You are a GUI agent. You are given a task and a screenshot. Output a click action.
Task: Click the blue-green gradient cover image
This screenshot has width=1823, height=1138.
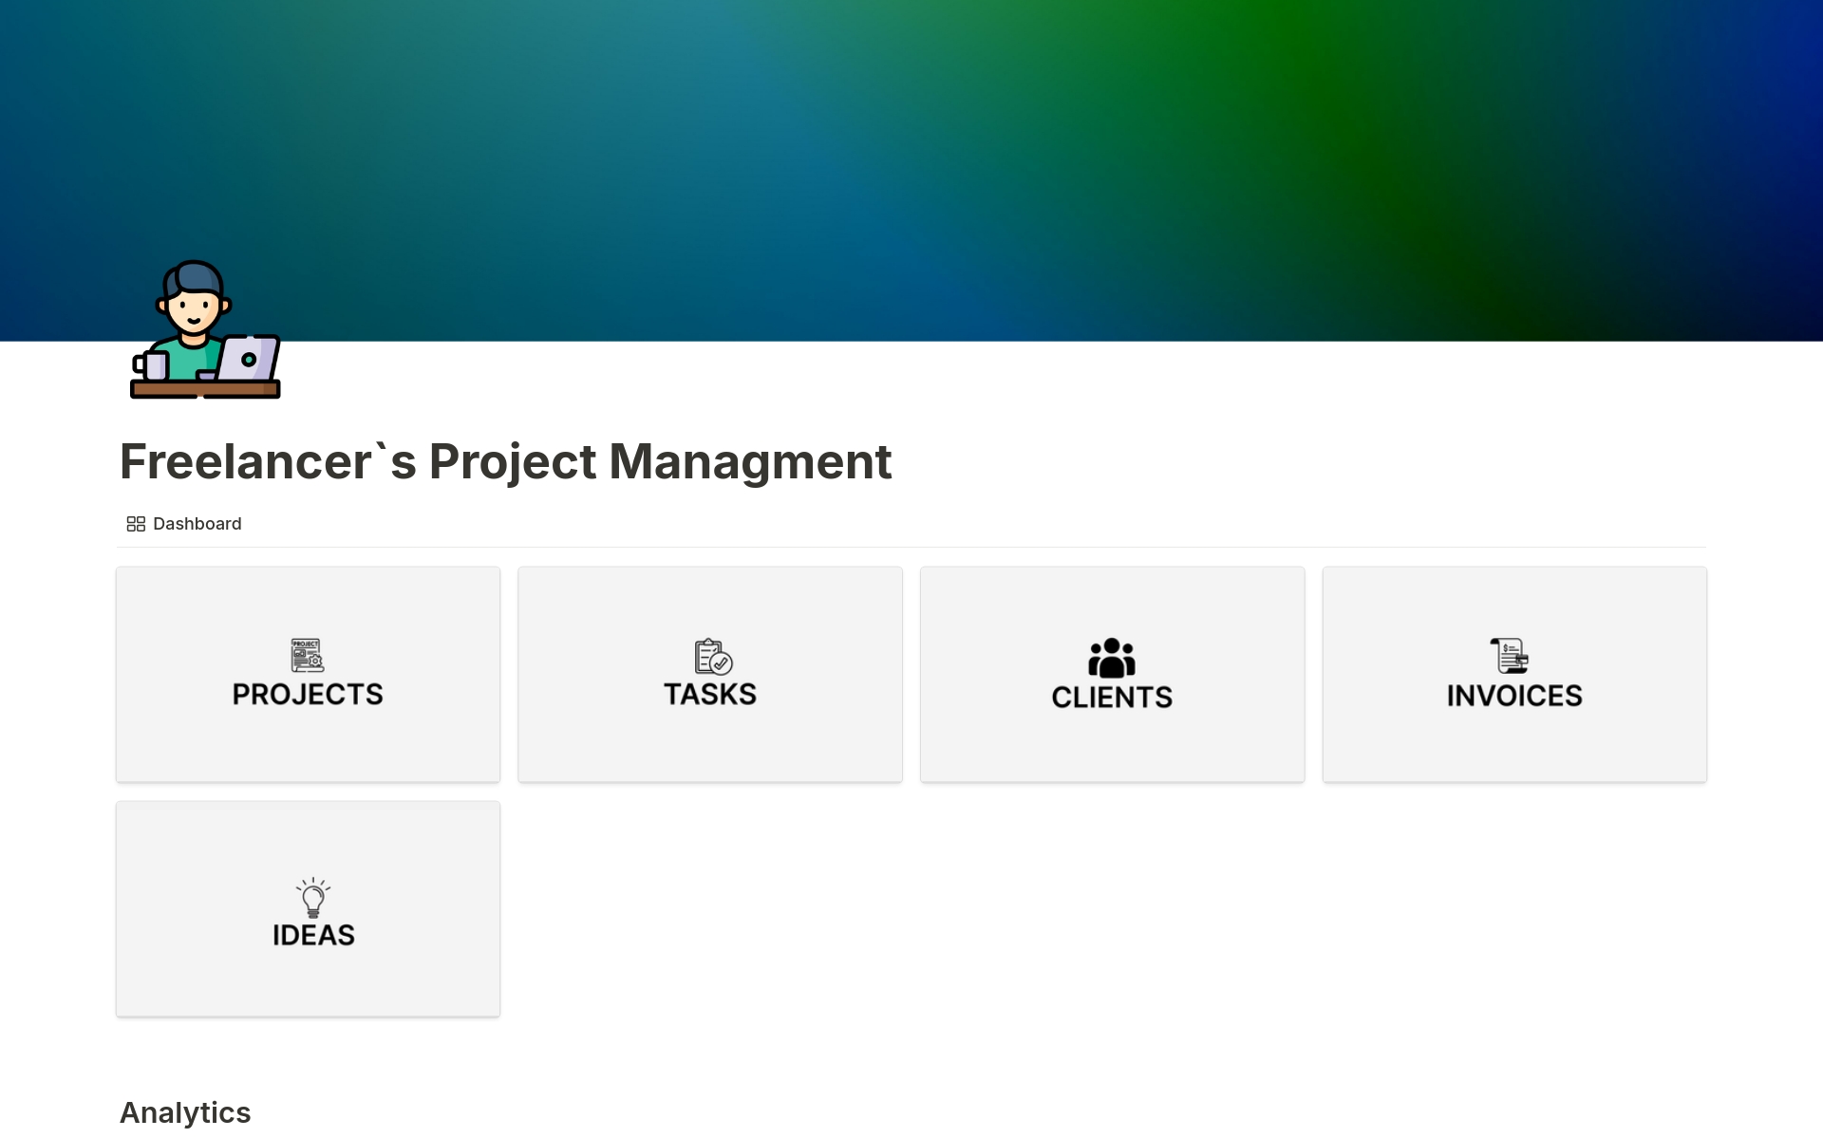pos(949,142)
